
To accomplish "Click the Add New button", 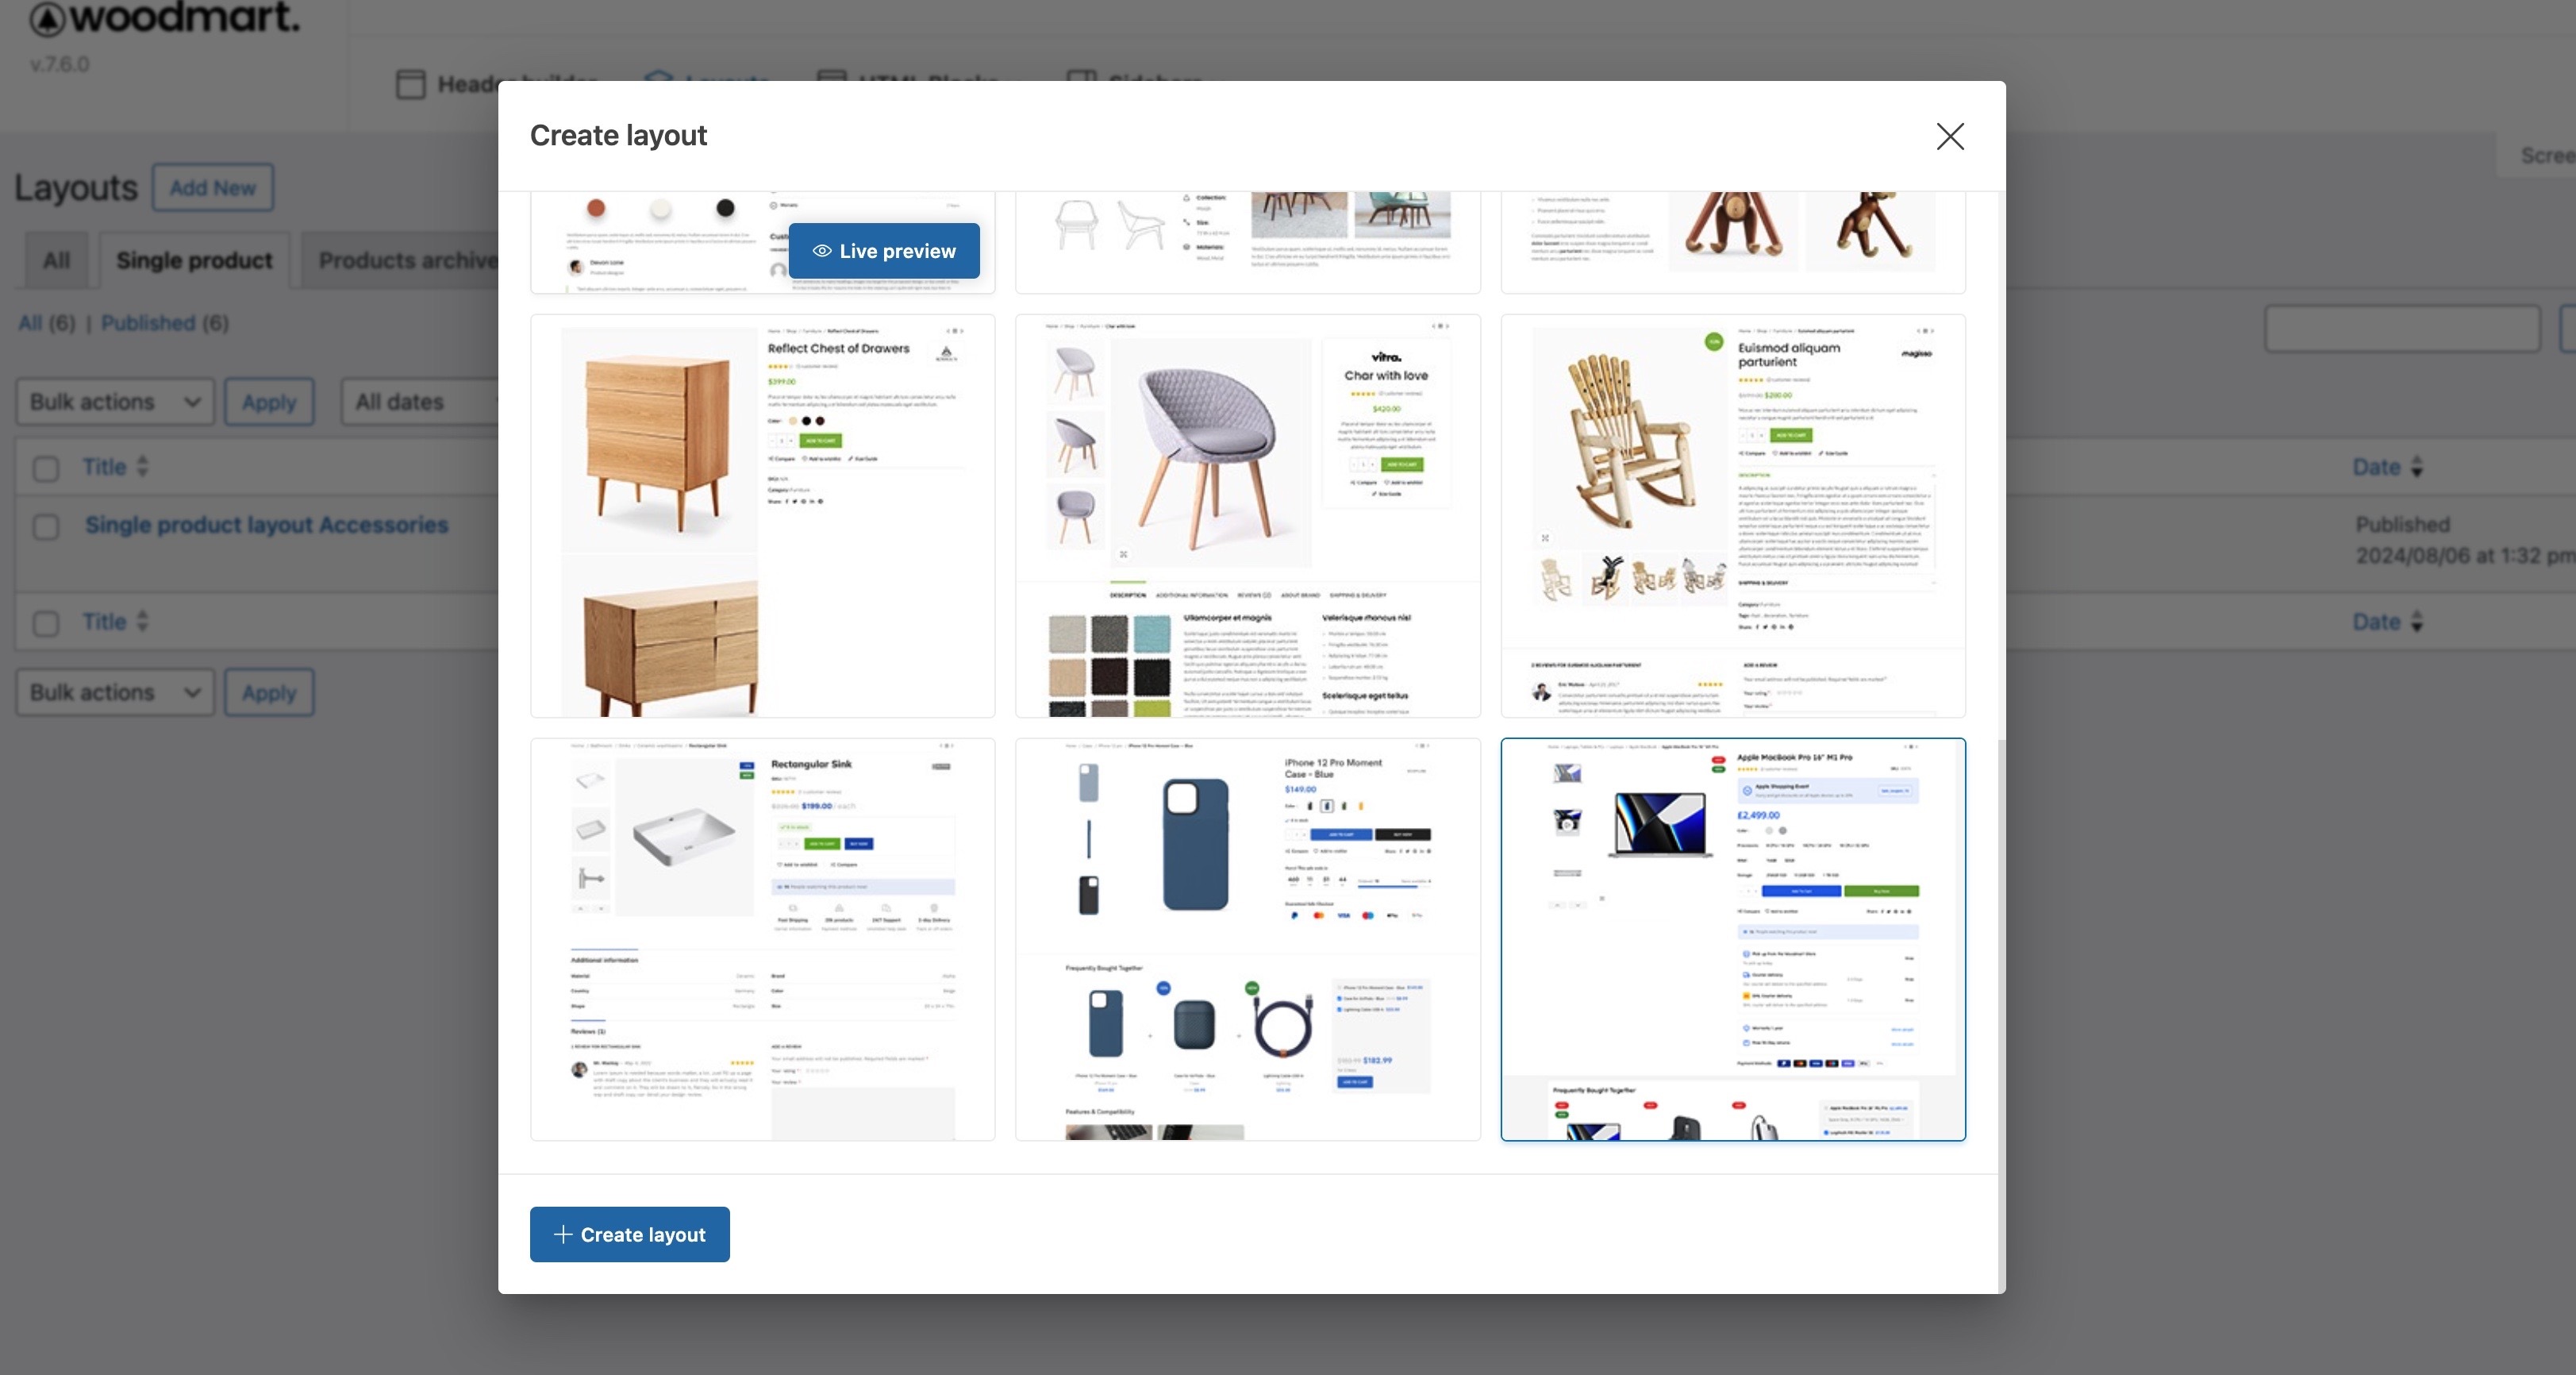I will pyautogui.click(x=212, y=188).
